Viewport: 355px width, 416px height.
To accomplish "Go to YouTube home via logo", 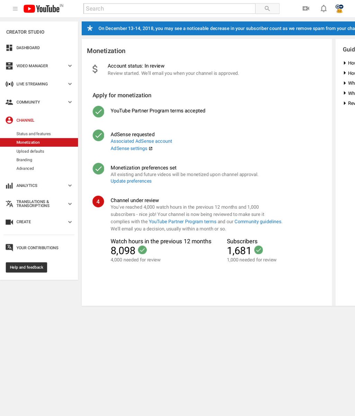I will point(42,9).
